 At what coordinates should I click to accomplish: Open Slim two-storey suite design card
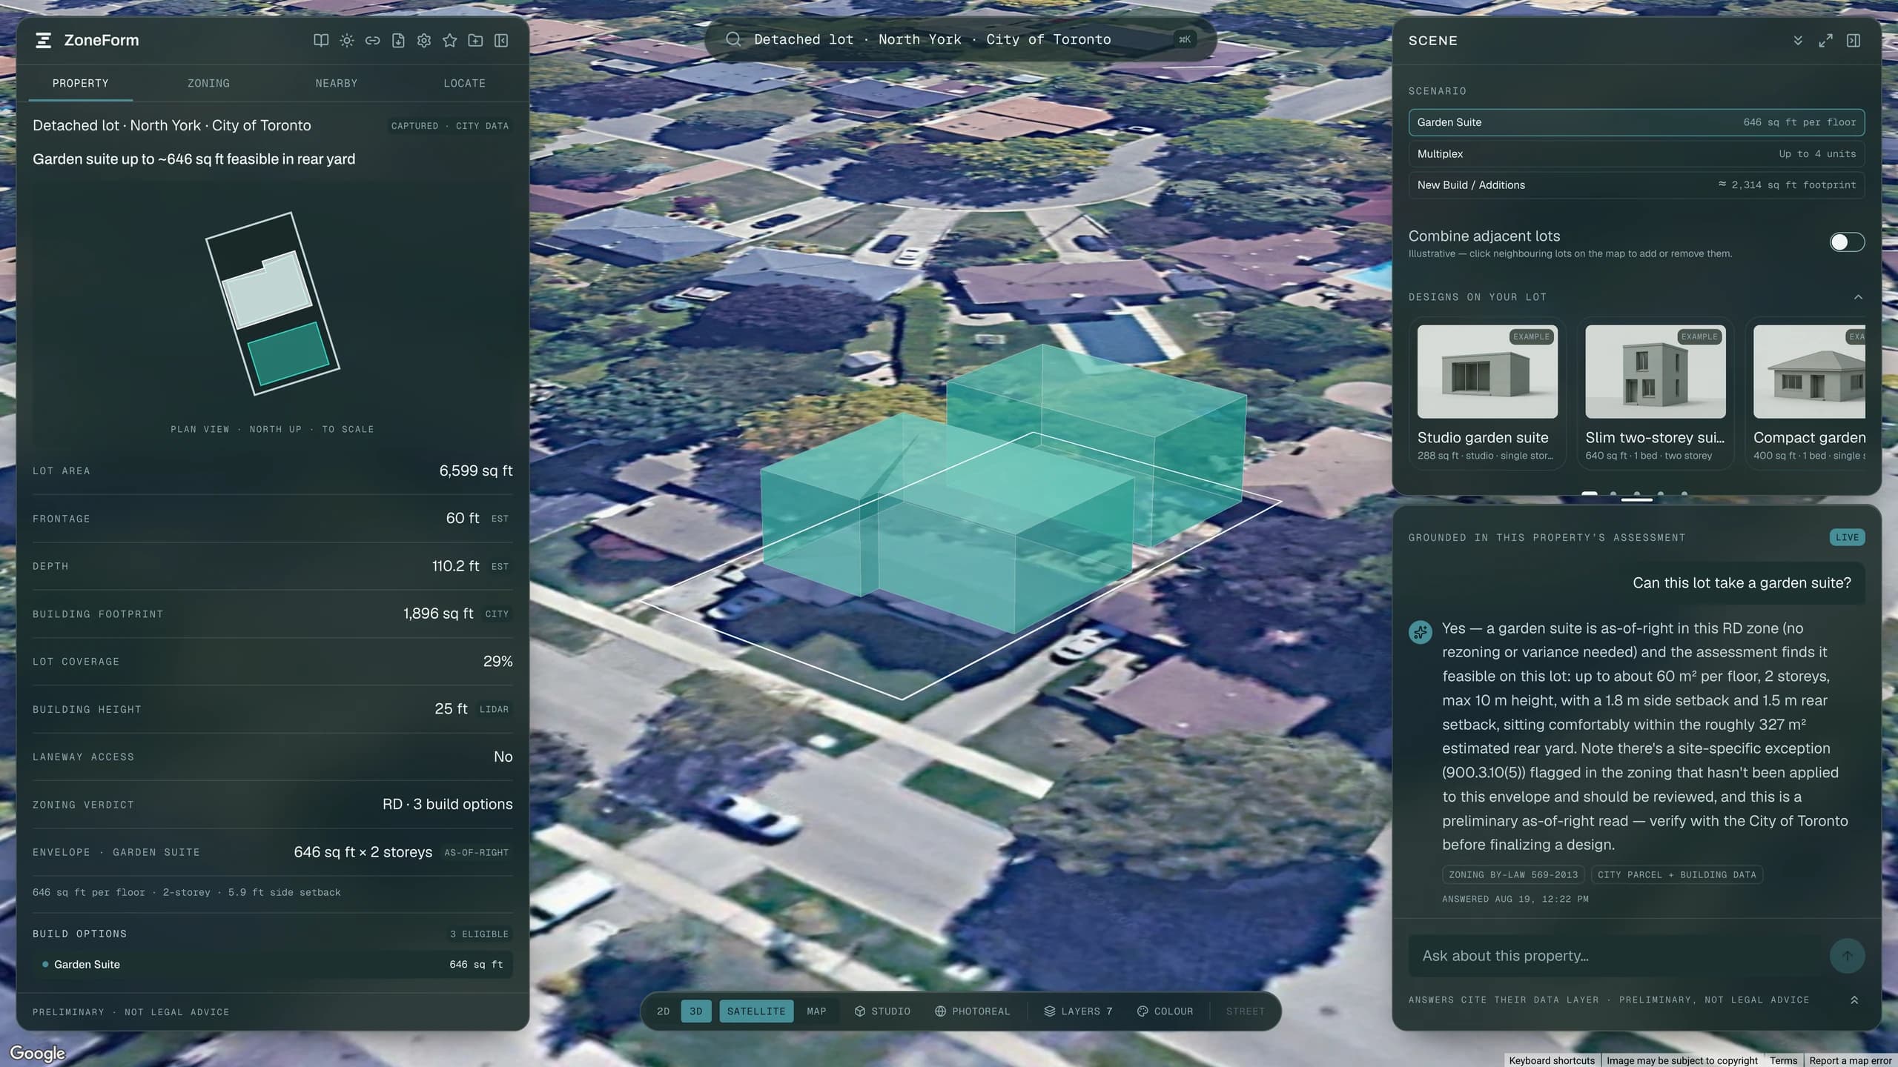click(x=1656, y=393)
